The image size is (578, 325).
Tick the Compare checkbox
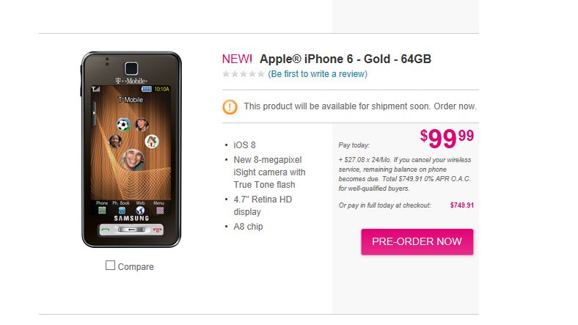point(110,266)
